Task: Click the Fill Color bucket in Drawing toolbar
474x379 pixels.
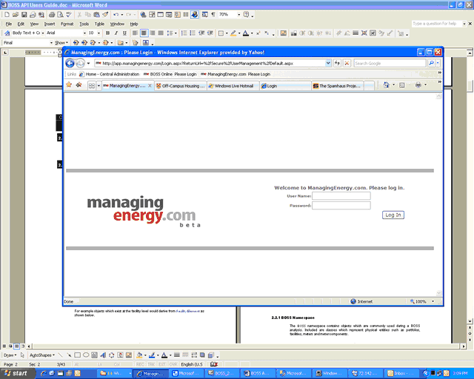Action: coord(139,355)
